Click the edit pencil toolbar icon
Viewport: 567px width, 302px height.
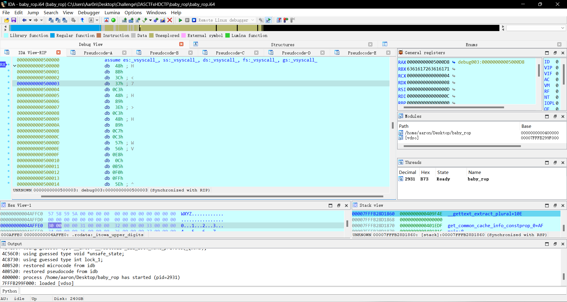pyautogui.click(x=163, y=20)
